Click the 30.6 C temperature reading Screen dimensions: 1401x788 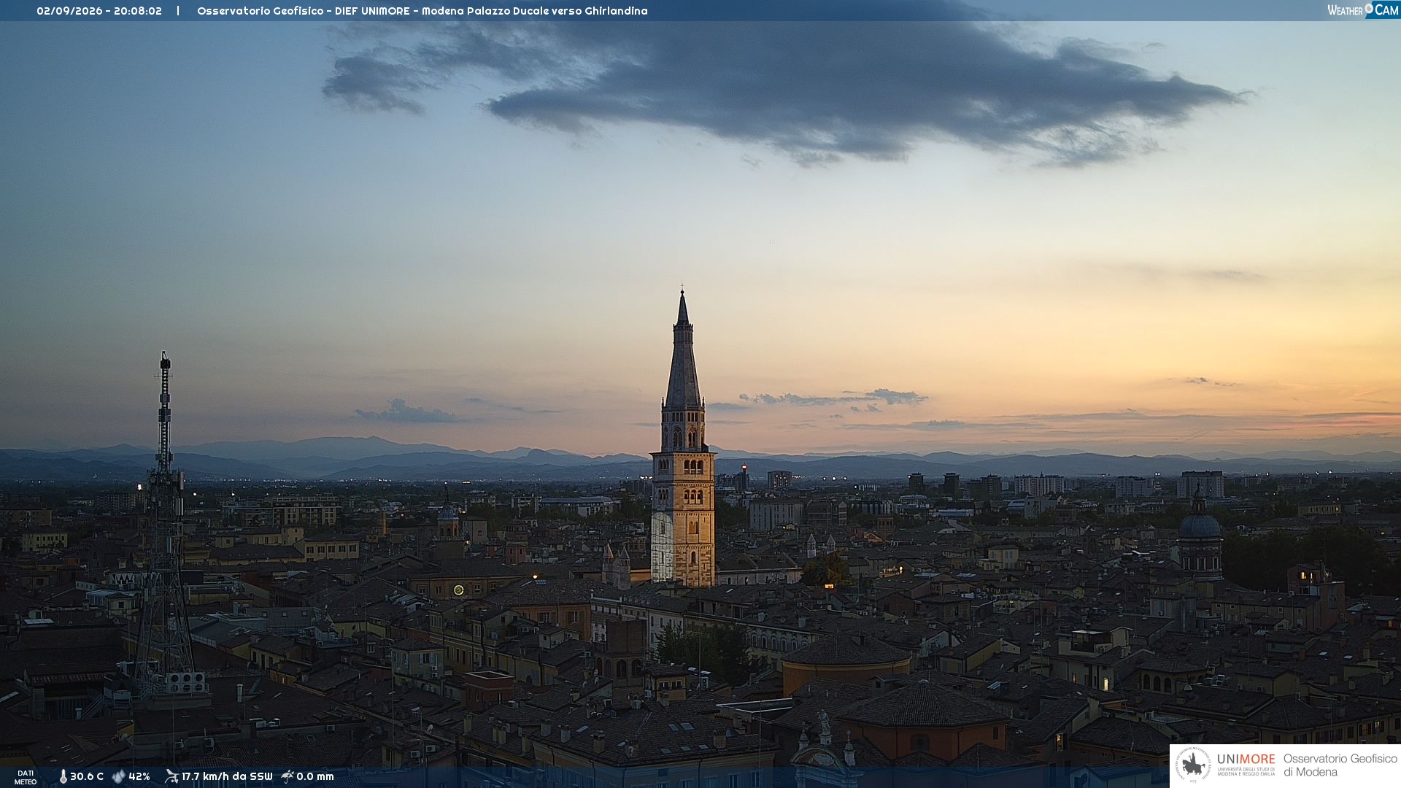[x=87, y=776]
